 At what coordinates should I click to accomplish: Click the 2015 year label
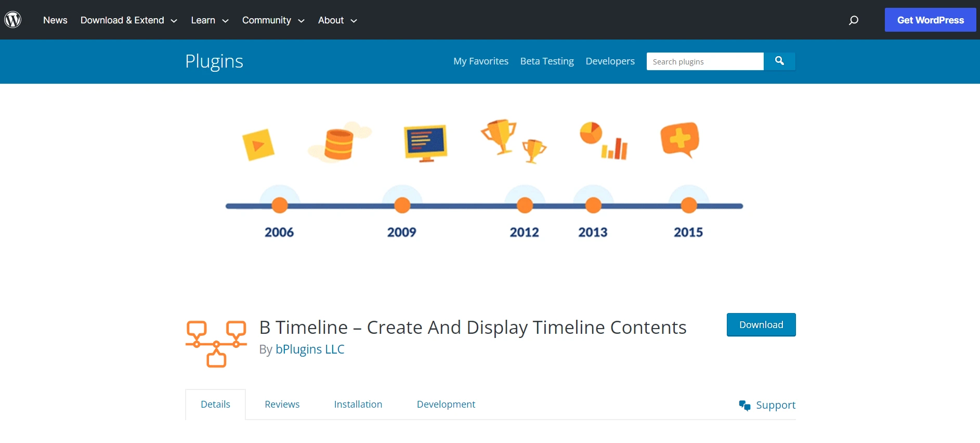click(x=688, y=232)
